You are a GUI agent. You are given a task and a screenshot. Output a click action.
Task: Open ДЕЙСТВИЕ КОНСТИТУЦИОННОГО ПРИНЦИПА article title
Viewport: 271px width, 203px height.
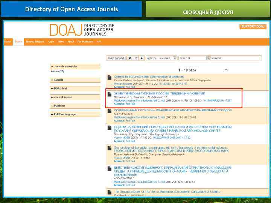(x=172, y=171)
